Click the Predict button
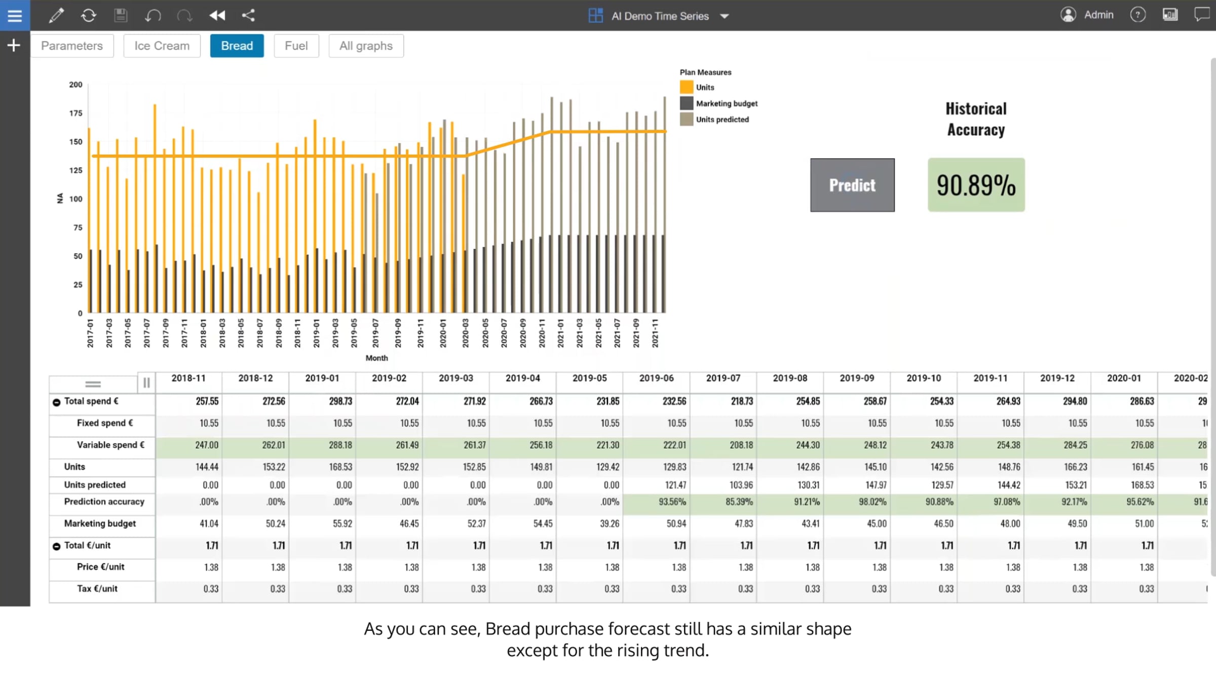 point(852,185)
